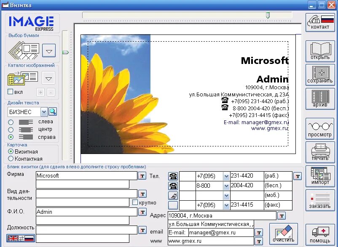Click the открыть open-book button
This screenshot has height=247, width=338.
[x=320, y=51]
